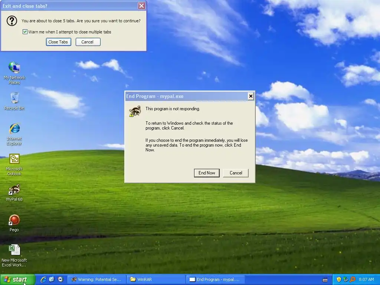Select New Microsoft Excel Worksheet file icon
Screen dimensions: 380x285
(x=14, y=256)
